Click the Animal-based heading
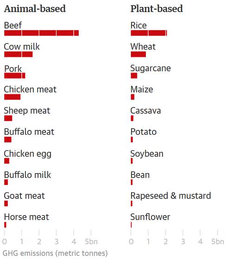 pyautogui.click(x=35, y=9)
